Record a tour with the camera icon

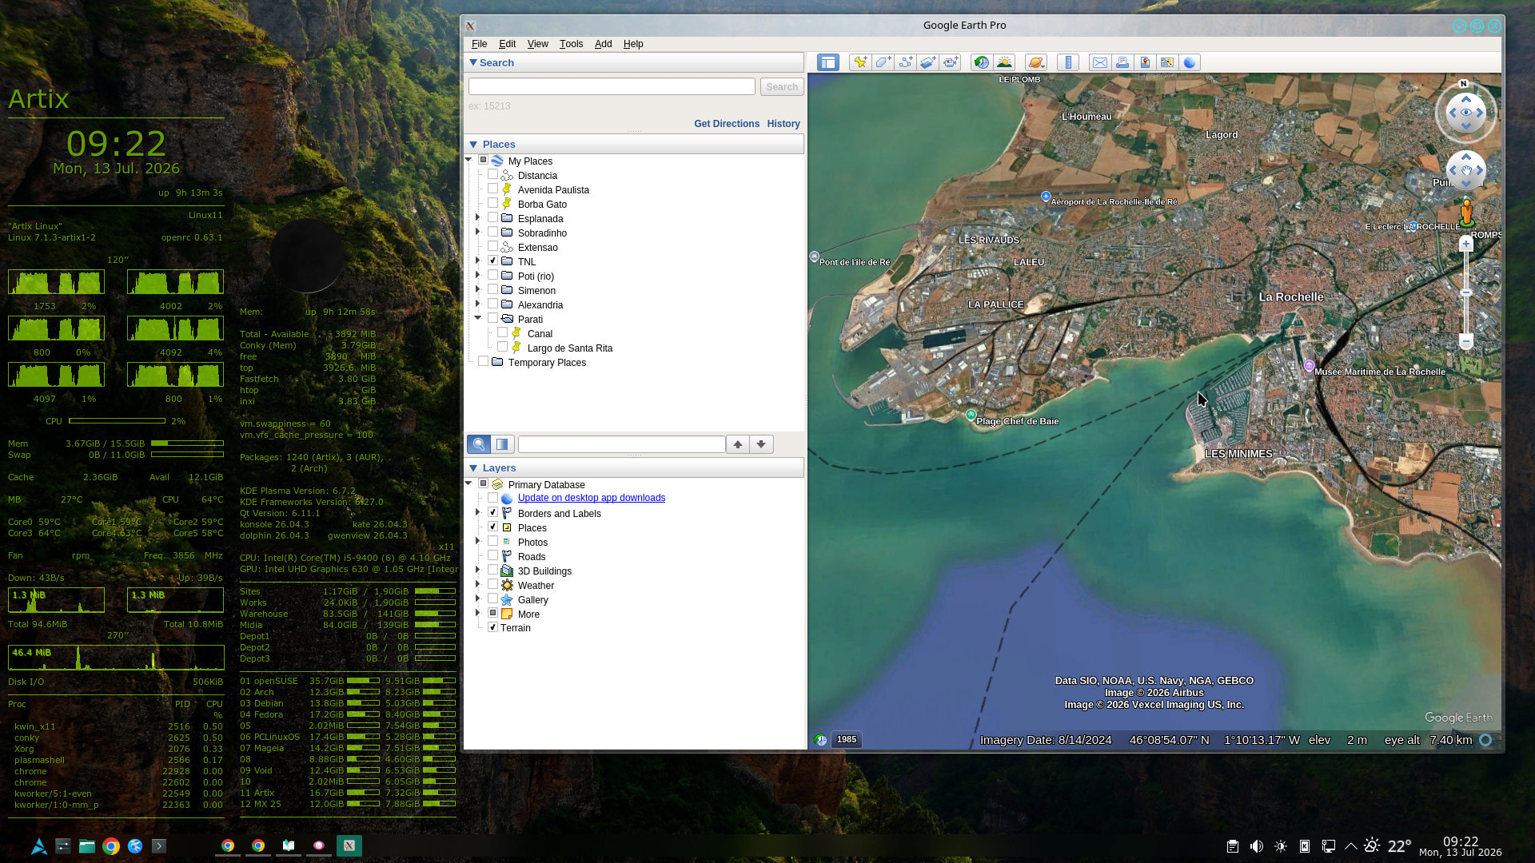point(950,62)
